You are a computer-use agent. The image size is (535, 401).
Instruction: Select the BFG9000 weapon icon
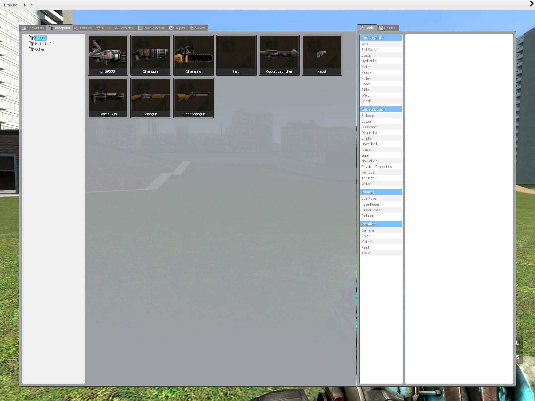pyautogui.click(x=108, y=55)
